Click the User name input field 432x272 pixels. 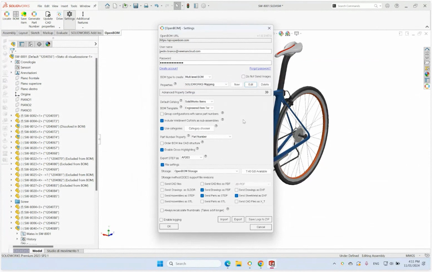tap(215, 51)
